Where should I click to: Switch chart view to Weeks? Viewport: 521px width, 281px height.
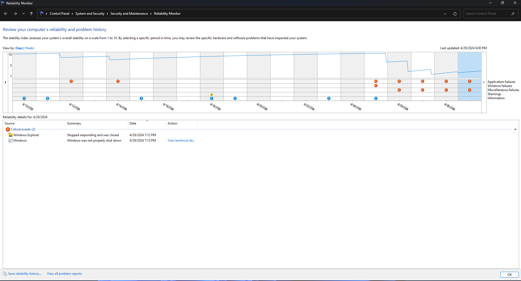click(30, 48)
